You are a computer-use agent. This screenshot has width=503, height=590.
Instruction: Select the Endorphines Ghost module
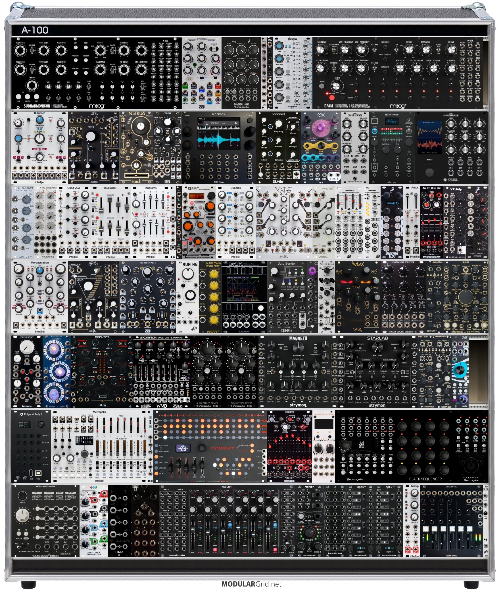(x=466, y=297)
